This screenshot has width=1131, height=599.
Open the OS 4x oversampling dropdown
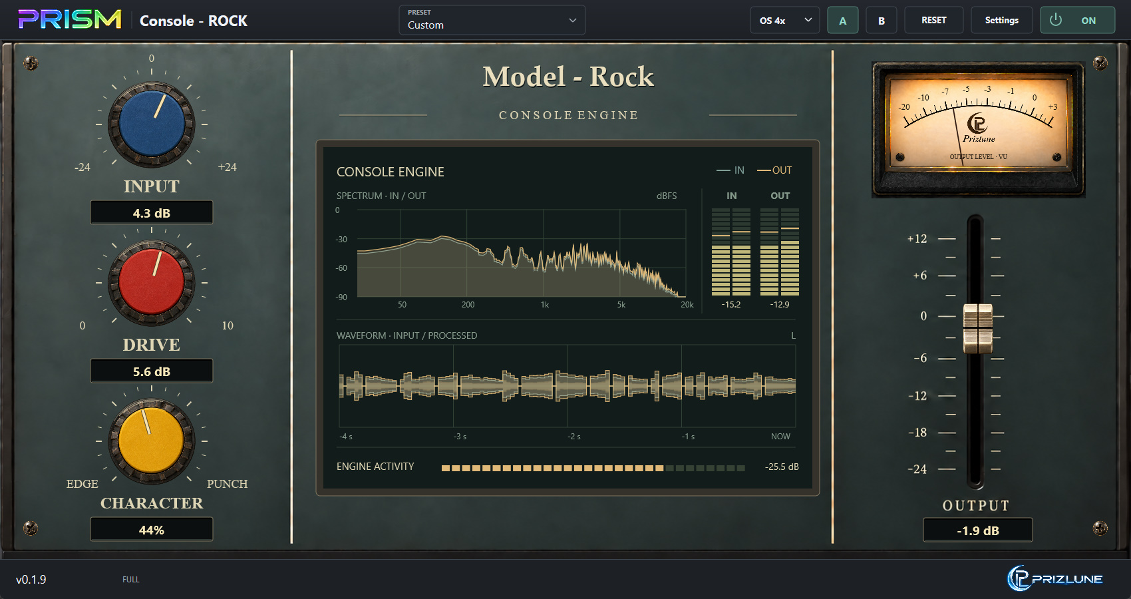(785, 20)
